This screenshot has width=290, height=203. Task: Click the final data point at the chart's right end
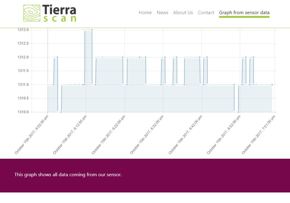[272, 85]
